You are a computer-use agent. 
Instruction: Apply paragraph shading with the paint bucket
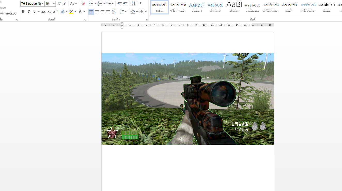133,12
